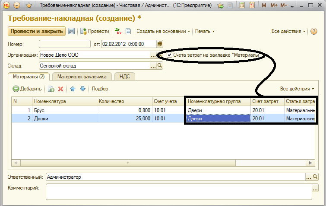This screenshot has height=206, width=326.
Task: Open the calculator icon in title bar
Action: tap(242, 5)
